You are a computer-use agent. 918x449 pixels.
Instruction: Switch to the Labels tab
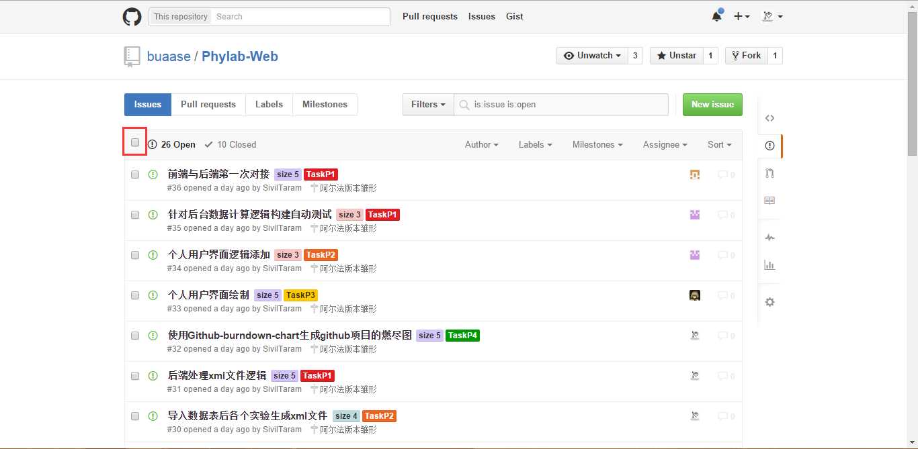269,105
